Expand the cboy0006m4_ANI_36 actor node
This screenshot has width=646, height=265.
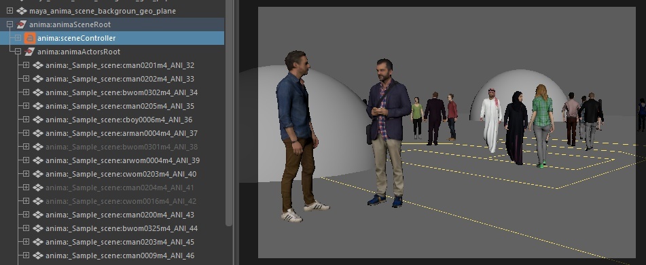coord(26,120)
